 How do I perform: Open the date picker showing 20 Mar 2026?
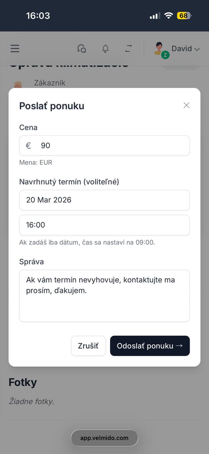104,200
